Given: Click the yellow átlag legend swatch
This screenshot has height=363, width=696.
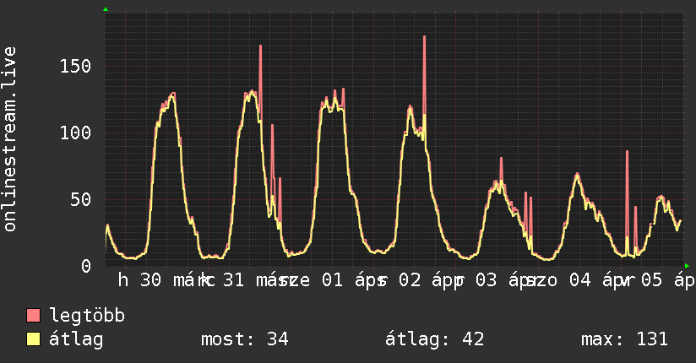Looking at the screenshot, I should 33,339.
